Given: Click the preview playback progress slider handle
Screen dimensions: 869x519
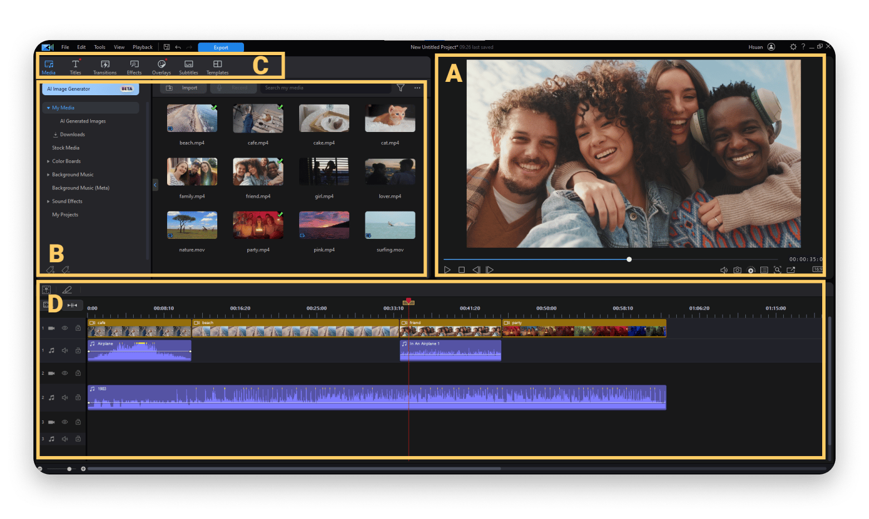Looking at the screenshot, I should click(629, 259).
